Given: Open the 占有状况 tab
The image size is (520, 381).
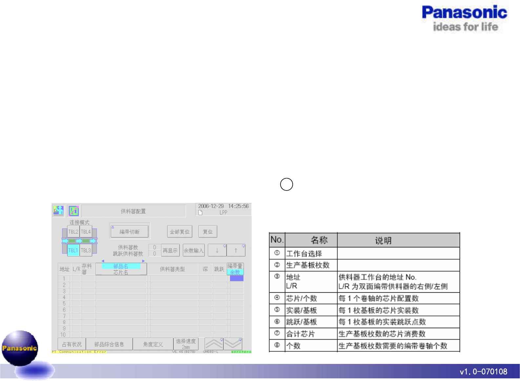Looking at the screenshot, I should pyautogui.click(x=72, y=344).
